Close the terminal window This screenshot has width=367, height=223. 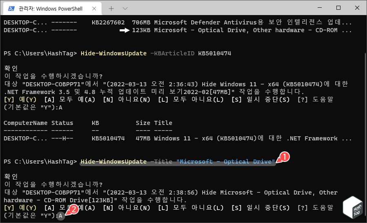tap(357, 8)
